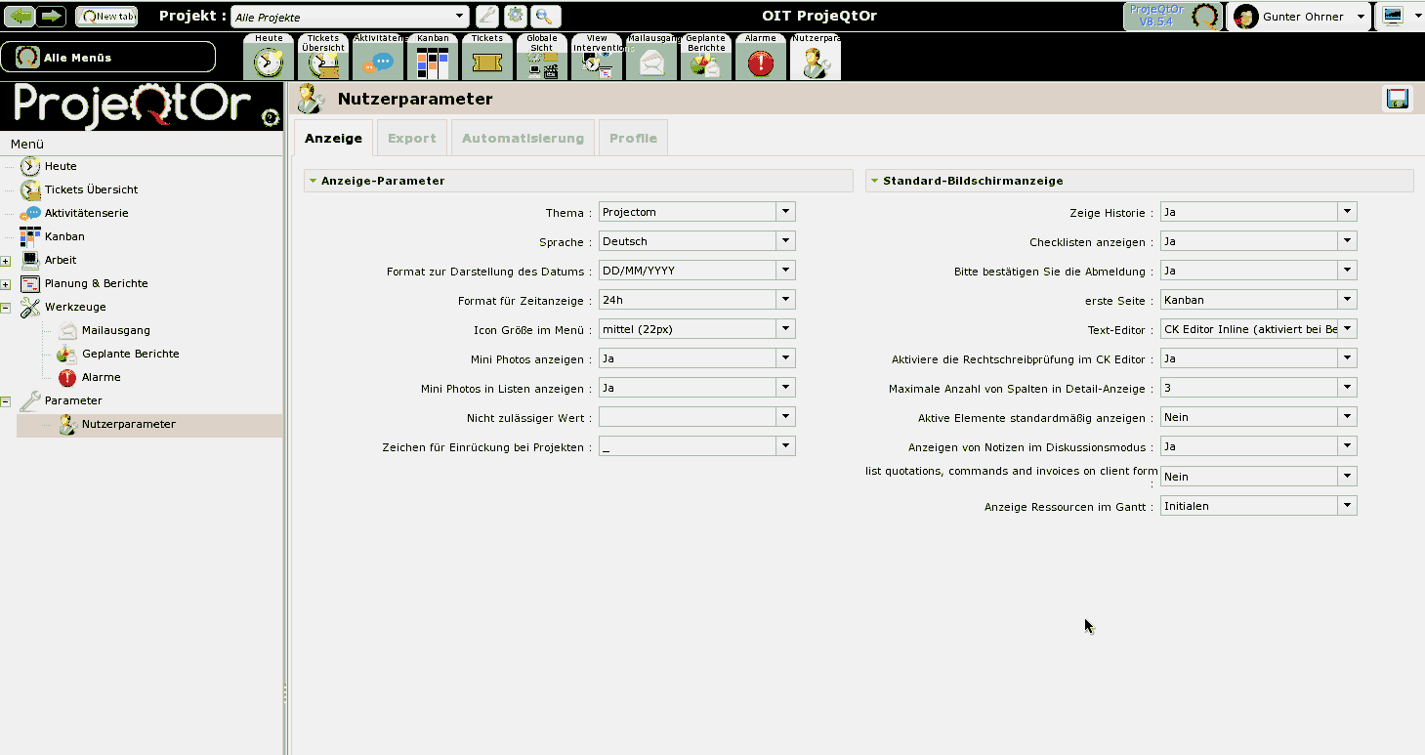Click the Globale Sicht toolbar icon
The height and width of the screenshot is (755, 1425).
click(x=541, y=61)
